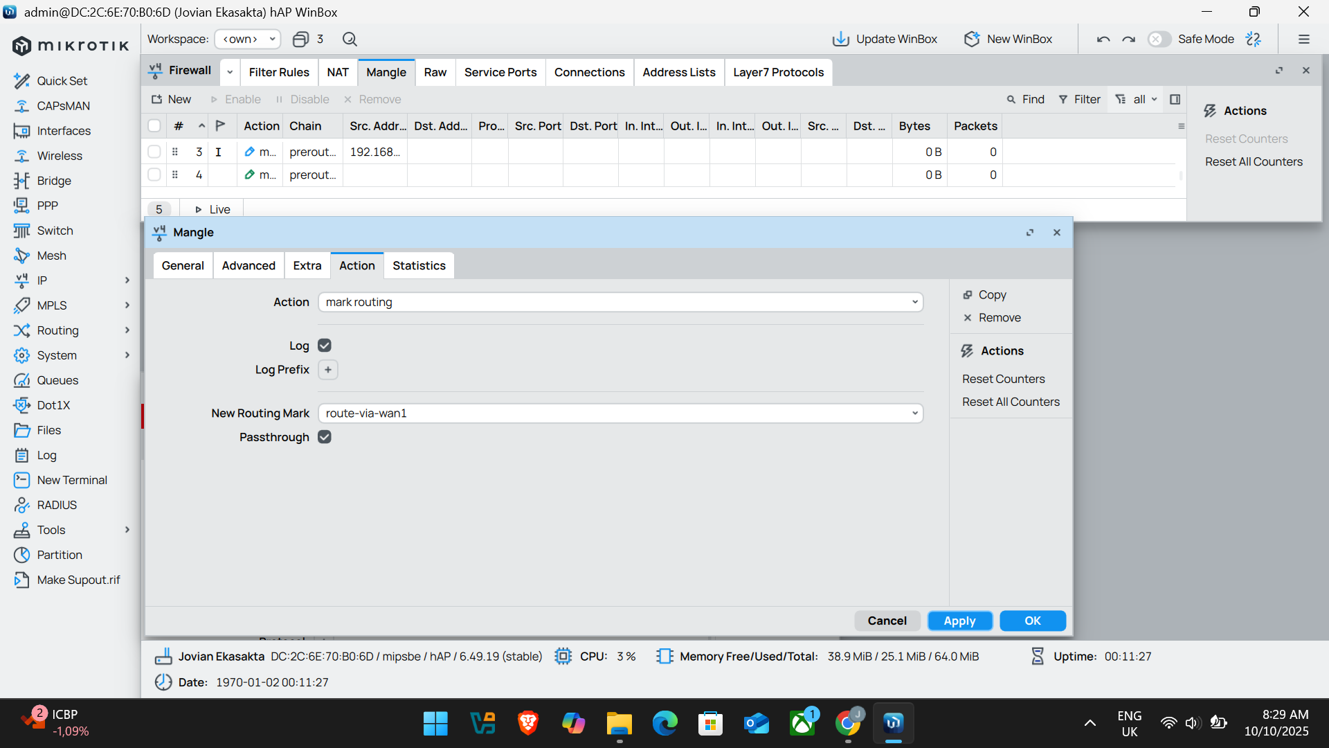The height and width of the screenshot is (748, 1329).
Task: Click Copy in the Mangle dialog
Action: (x=985, y=295)
